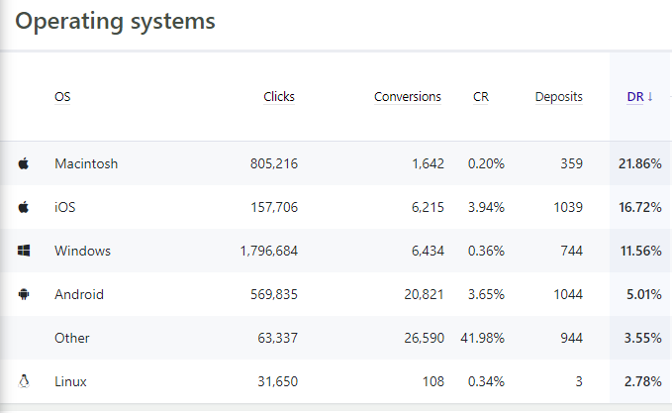The image size is (672, 413).
Task: Sort table by Clicks column header
Action: (278, 97)
